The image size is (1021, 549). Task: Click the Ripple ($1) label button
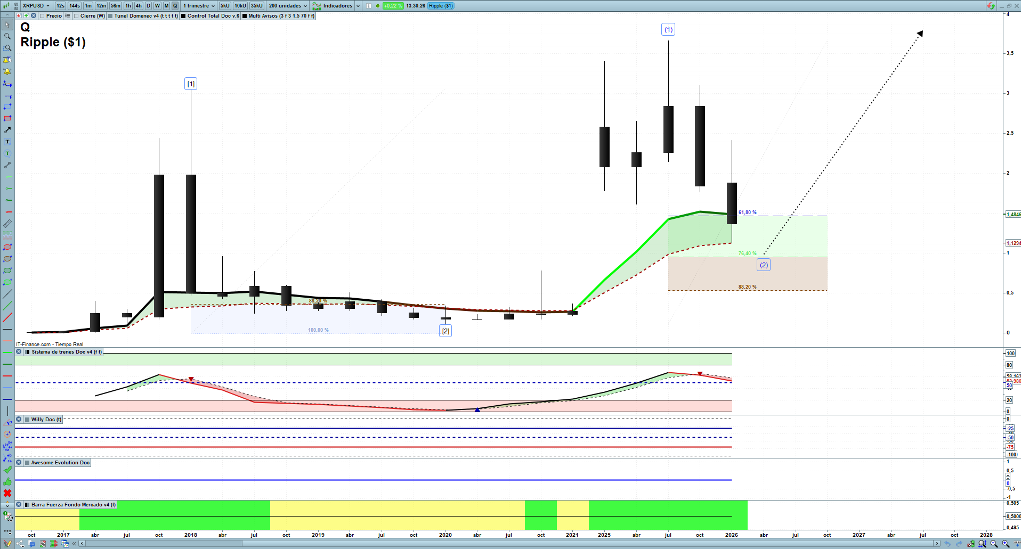pyautogui.click(x=441, y=6)
